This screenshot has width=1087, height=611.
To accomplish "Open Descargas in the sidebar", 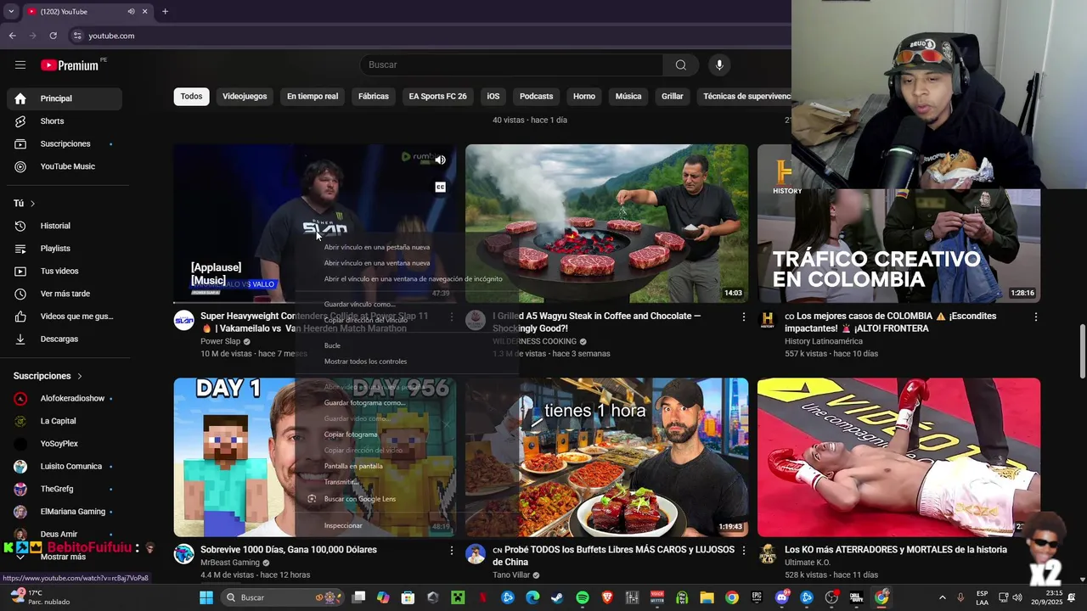I will click(x=65, y=339).
